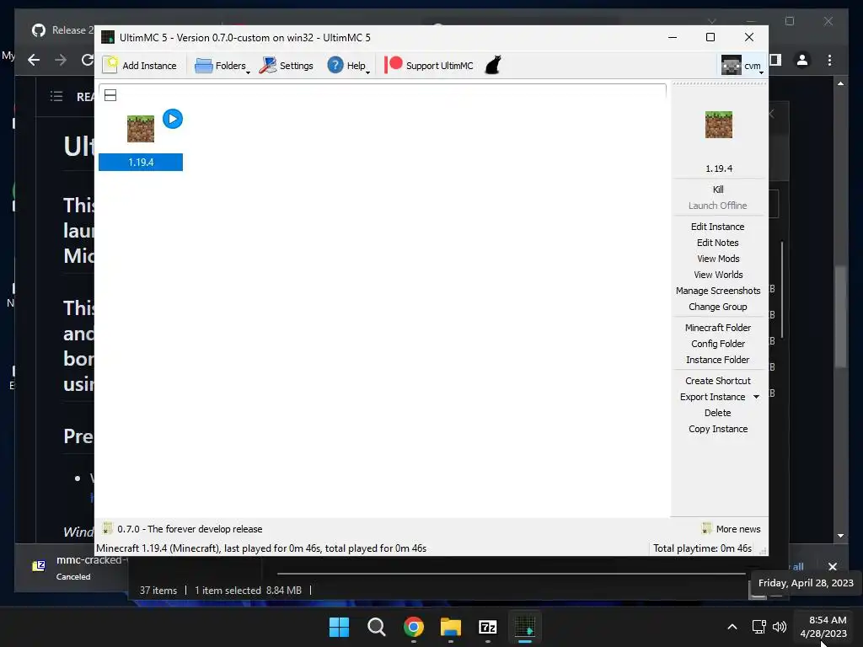The image size is (863, 647).
Task: Open the Instance Folder
Action: pyautogui.click(x=718, y=359)
